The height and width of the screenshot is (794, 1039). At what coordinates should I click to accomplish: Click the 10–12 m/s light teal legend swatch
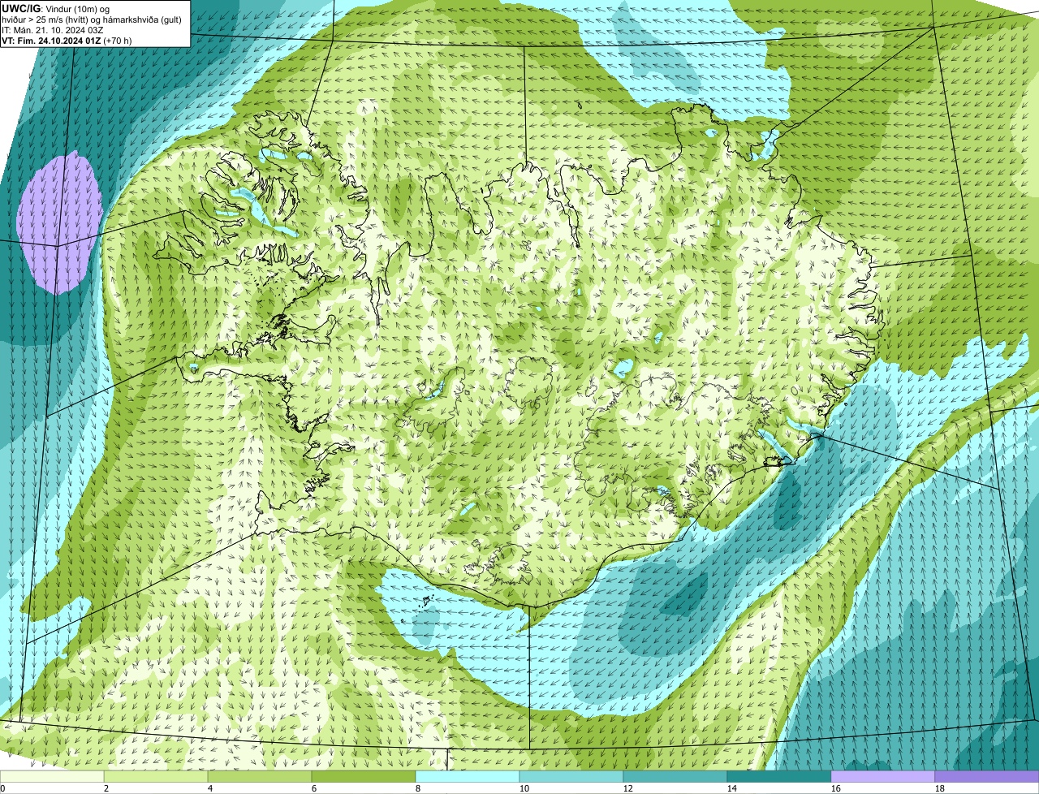571,776
